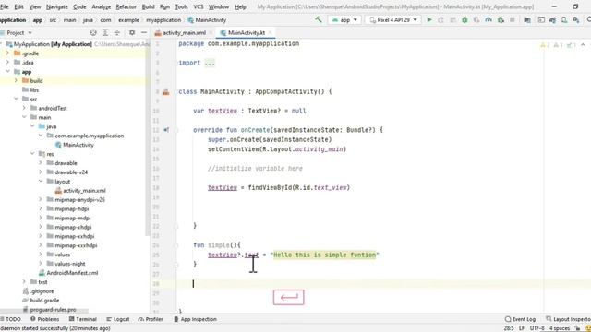
Task: Close the MainActivity.kt tab
Action: pos(270,33)
